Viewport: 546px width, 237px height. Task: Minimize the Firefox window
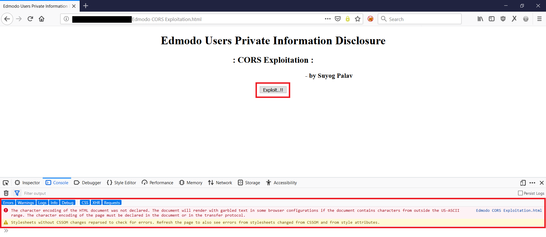506,6
